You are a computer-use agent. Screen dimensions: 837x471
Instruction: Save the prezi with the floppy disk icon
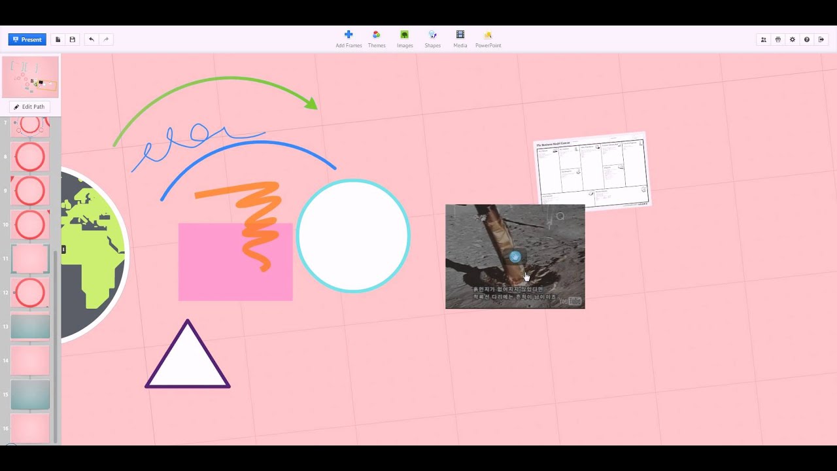point(72,39)
